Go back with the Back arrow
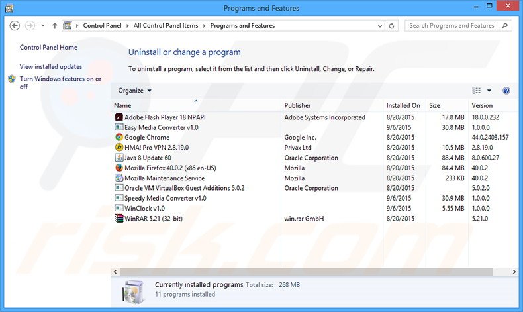The height and width of the screenshot is (312, 523). pyautogui.click(x=15, y=26)
